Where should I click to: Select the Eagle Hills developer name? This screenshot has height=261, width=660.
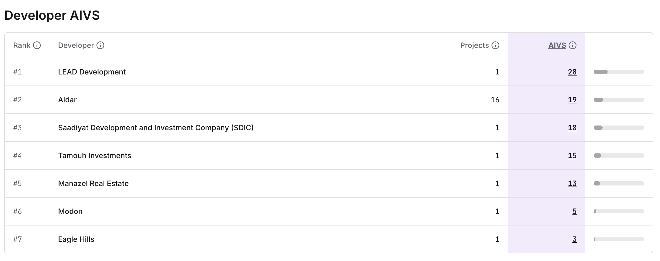click(76, 239)
